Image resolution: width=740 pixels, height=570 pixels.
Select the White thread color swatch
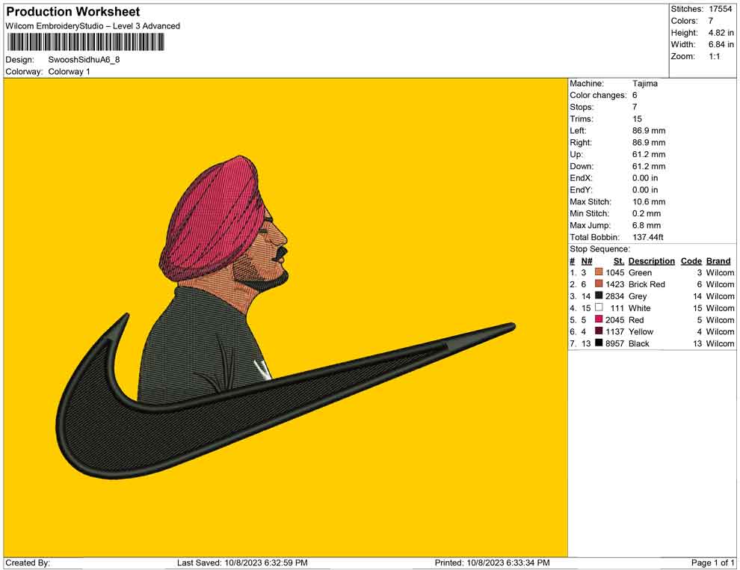pos(599,307)
